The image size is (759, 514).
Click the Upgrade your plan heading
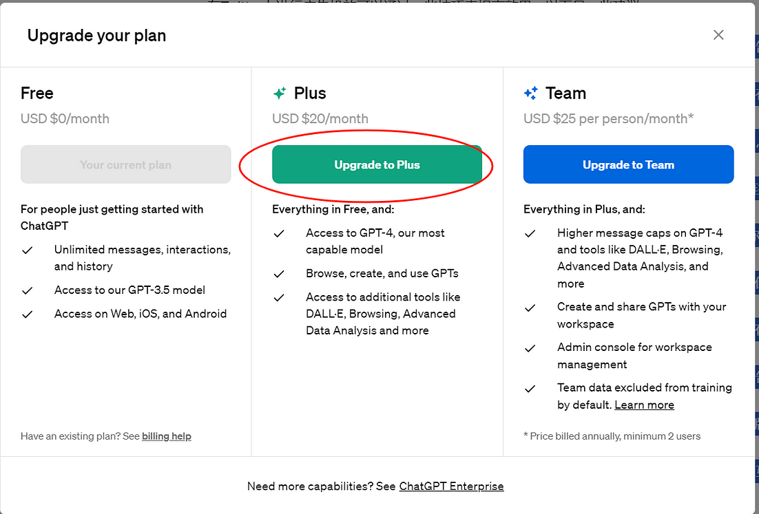pos(97,35)
